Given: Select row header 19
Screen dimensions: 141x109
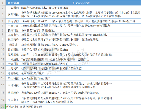Looking at the screenshot, I should click(3, 100).
